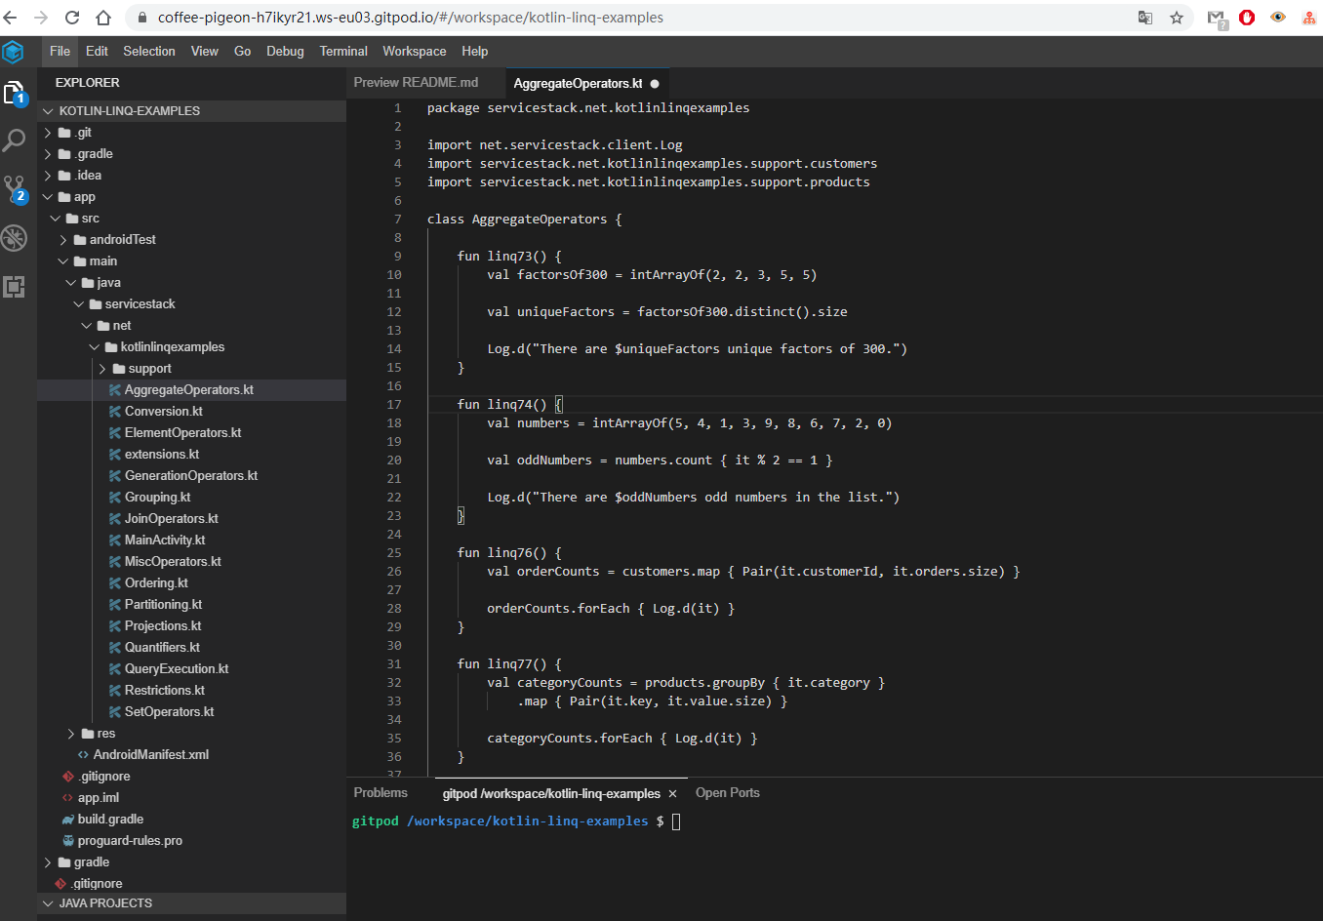Open the Search view icon
The image size is (1323, 921).
pos(14,140)
